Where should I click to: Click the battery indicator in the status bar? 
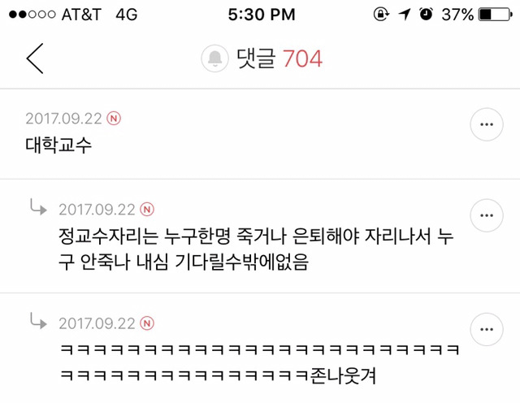pyautogui.click(x=496, y=15)
